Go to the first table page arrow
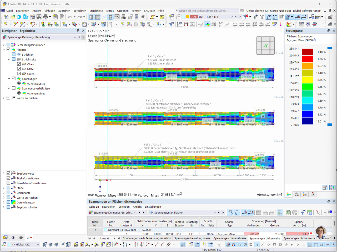 [89, 238]
